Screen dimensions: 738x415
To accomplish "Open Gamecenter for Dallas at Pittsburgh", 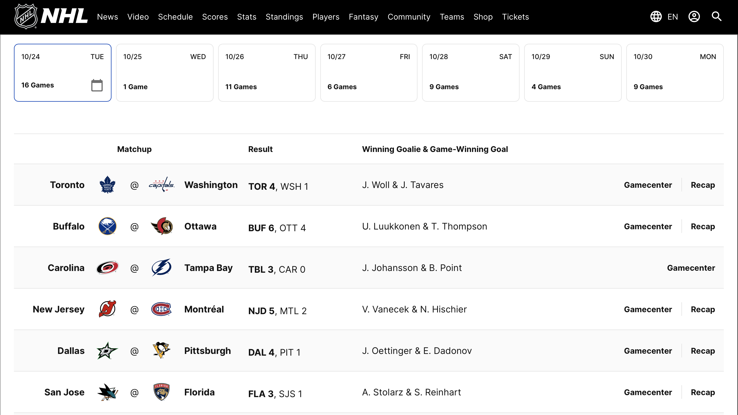I will 648,351.
